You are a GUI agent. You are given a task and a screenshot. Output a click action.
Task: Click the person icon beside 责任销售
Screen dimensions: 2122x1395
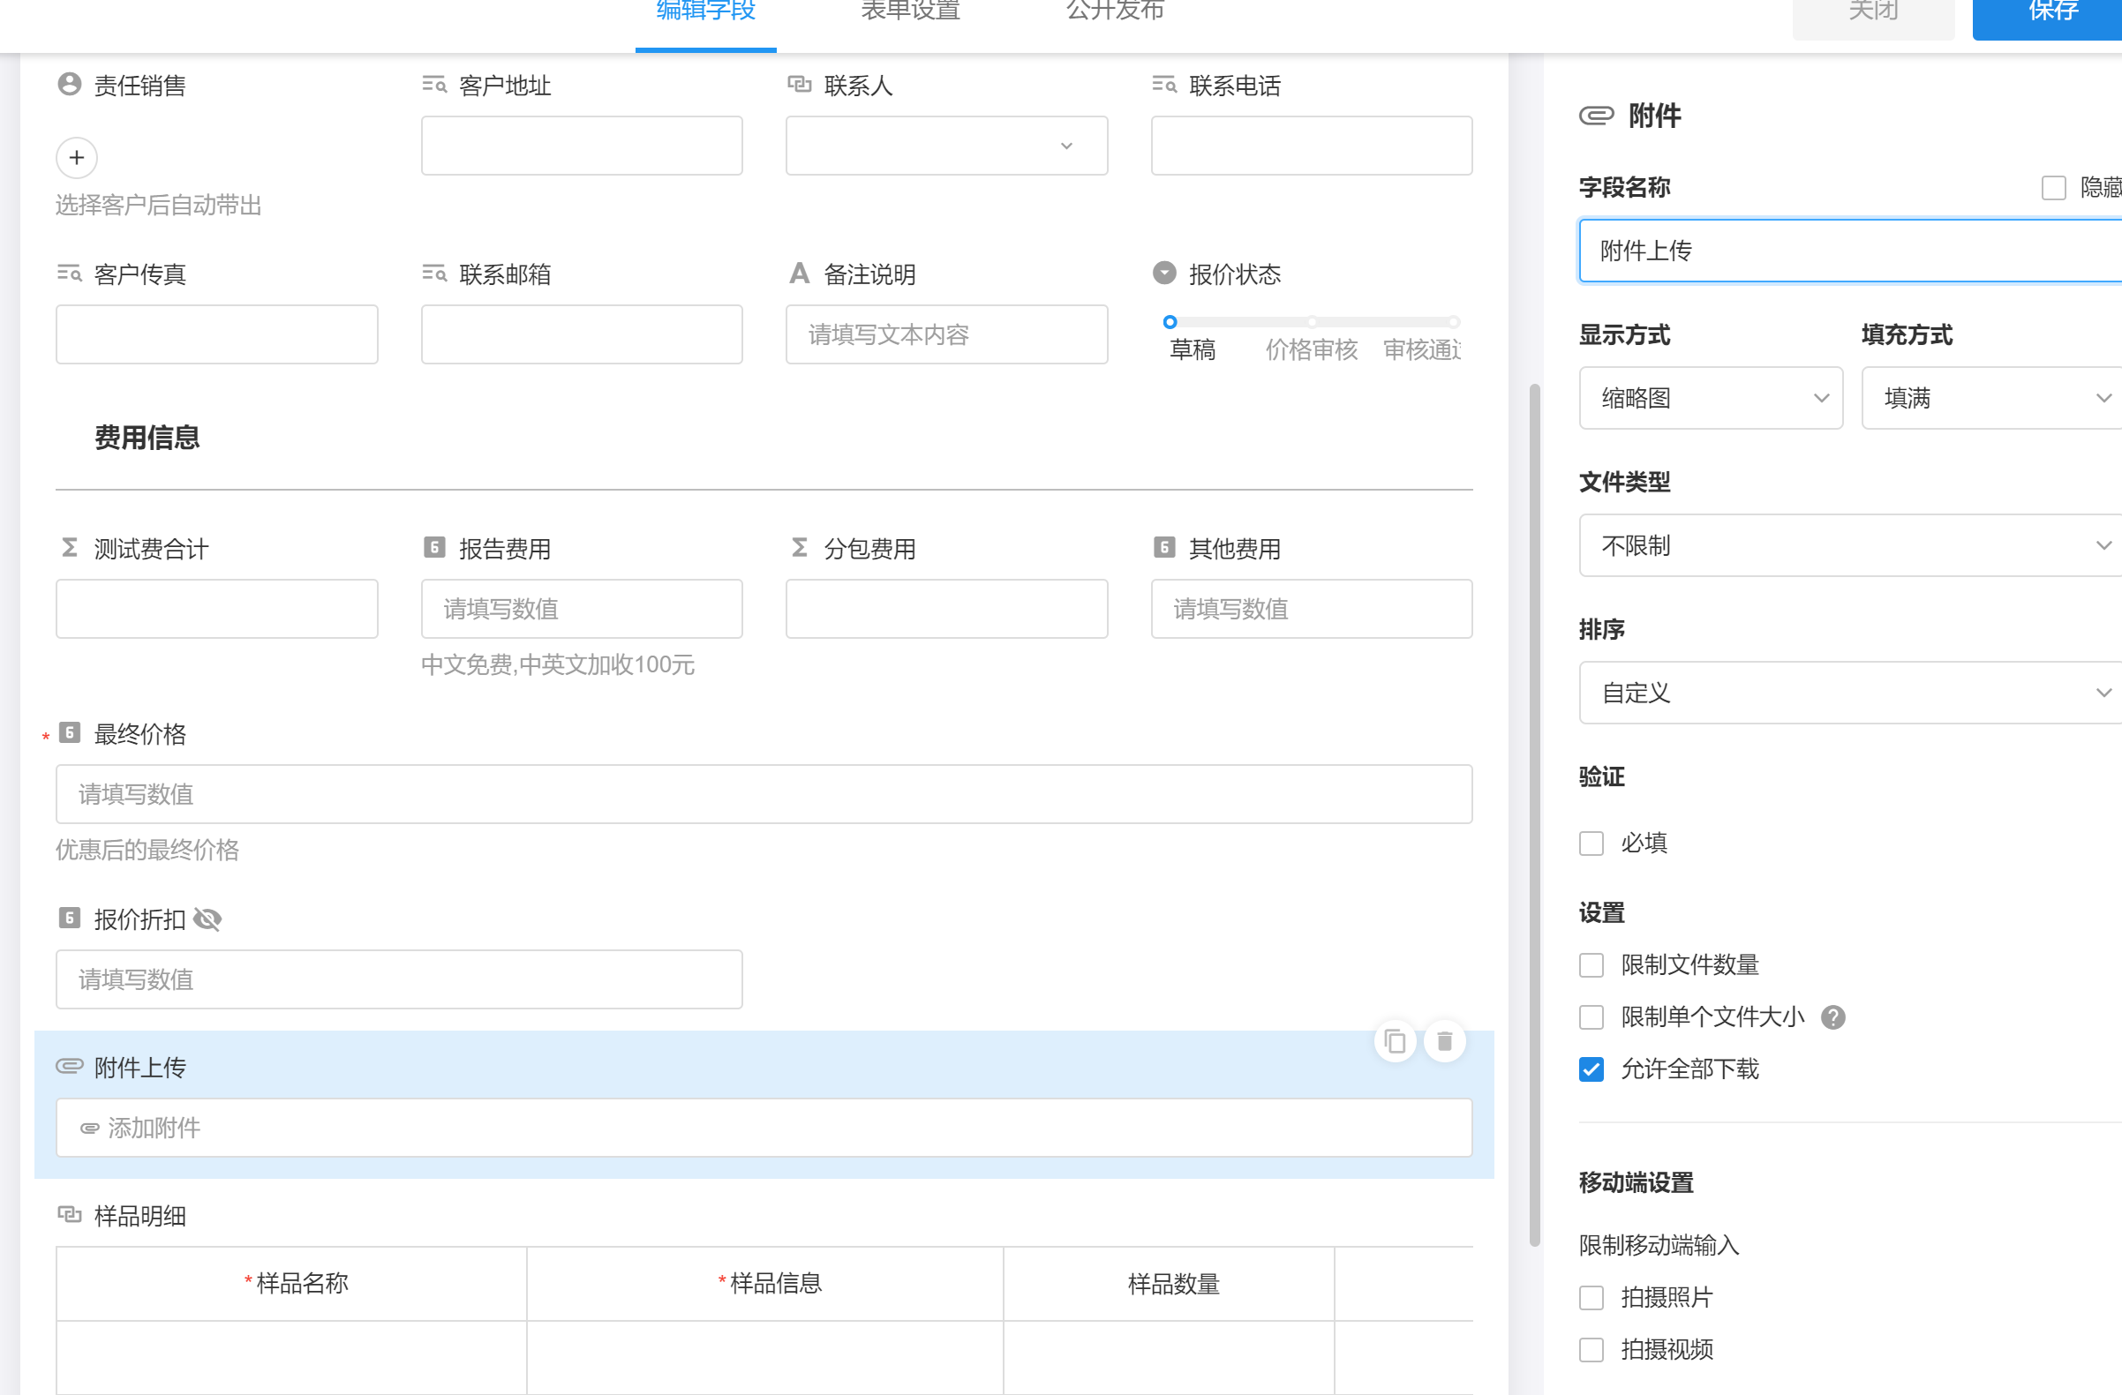pos(70,85)
